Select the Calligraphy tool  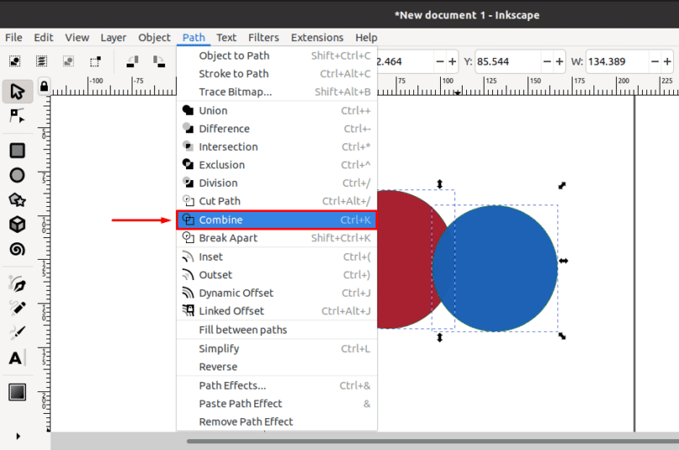click(18, 333)
